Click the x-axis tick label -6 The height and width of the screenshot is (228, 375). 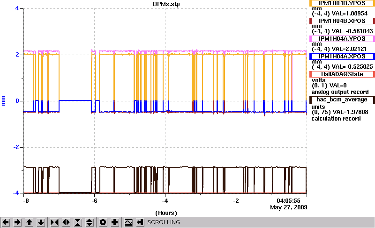95,201
